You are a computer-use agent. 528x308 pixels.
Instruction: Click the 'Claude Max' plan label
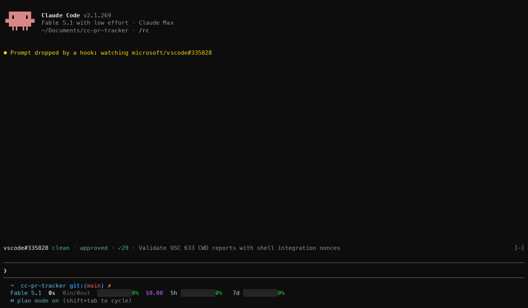tap(156, 23)
